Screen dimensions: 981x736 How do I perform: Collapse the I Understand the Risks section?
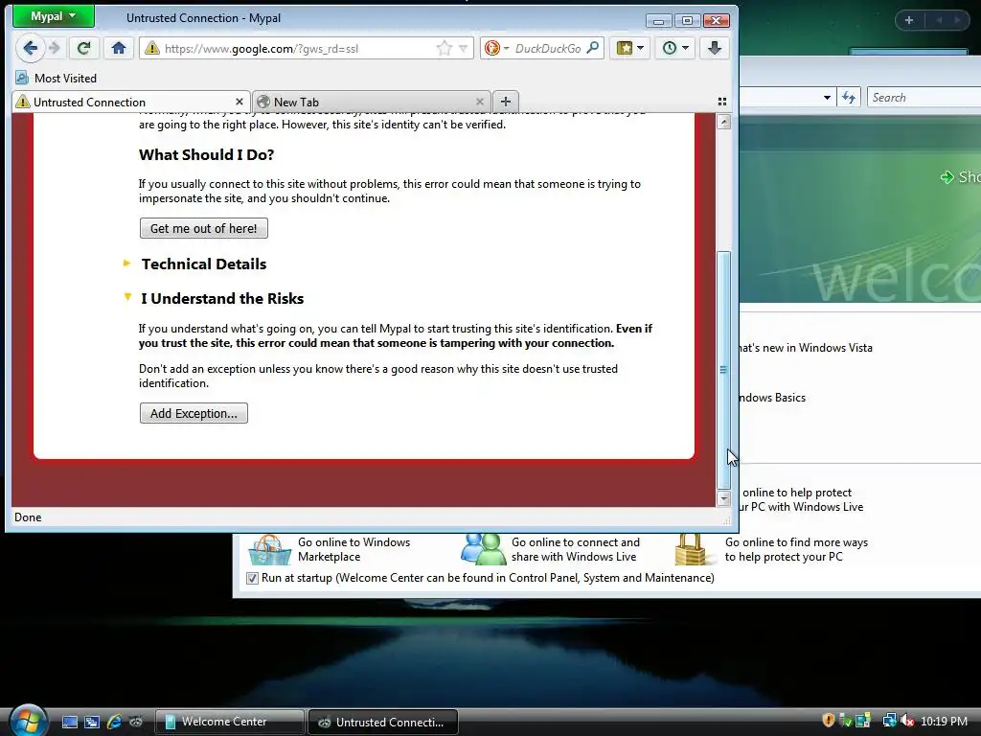[222, 299]
